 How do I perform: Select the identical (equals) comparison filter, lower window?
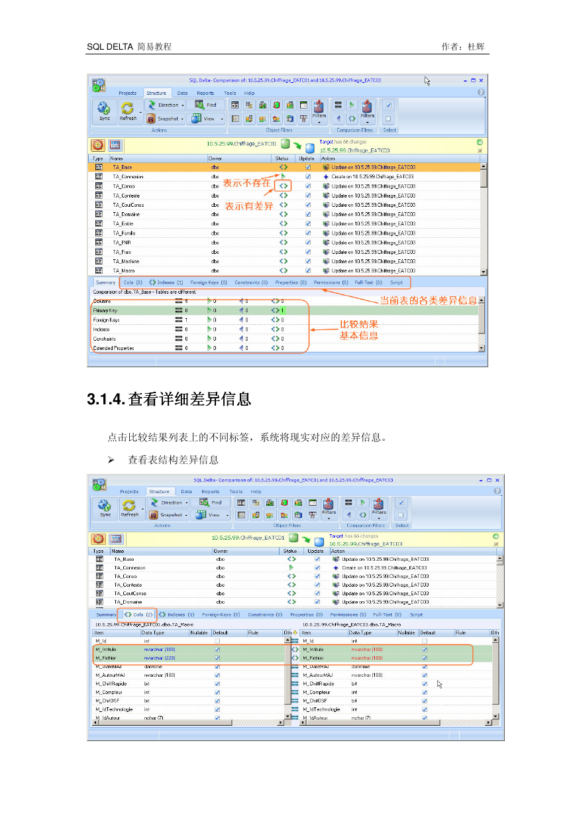(348, 502)
